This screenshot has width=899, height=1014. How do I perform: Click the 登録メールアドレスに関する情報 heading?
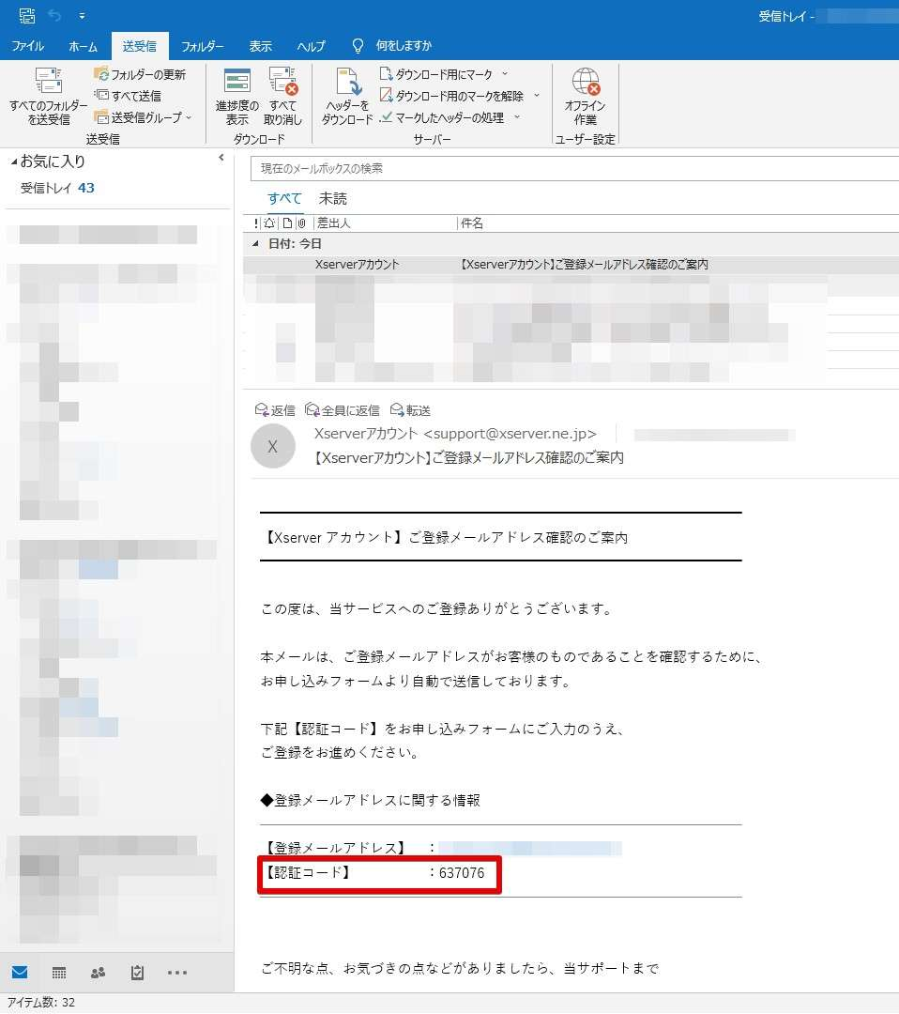[x=371, y=801]
